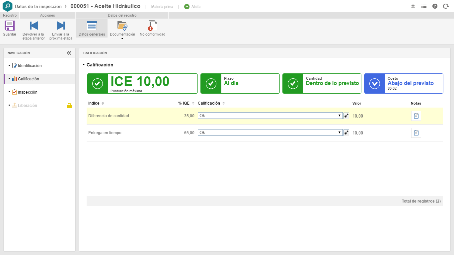This screenshot has height=255, width=454.
Task: Open Calificación dropdown for Diferencia de cantidad
Action: point(270,116)
